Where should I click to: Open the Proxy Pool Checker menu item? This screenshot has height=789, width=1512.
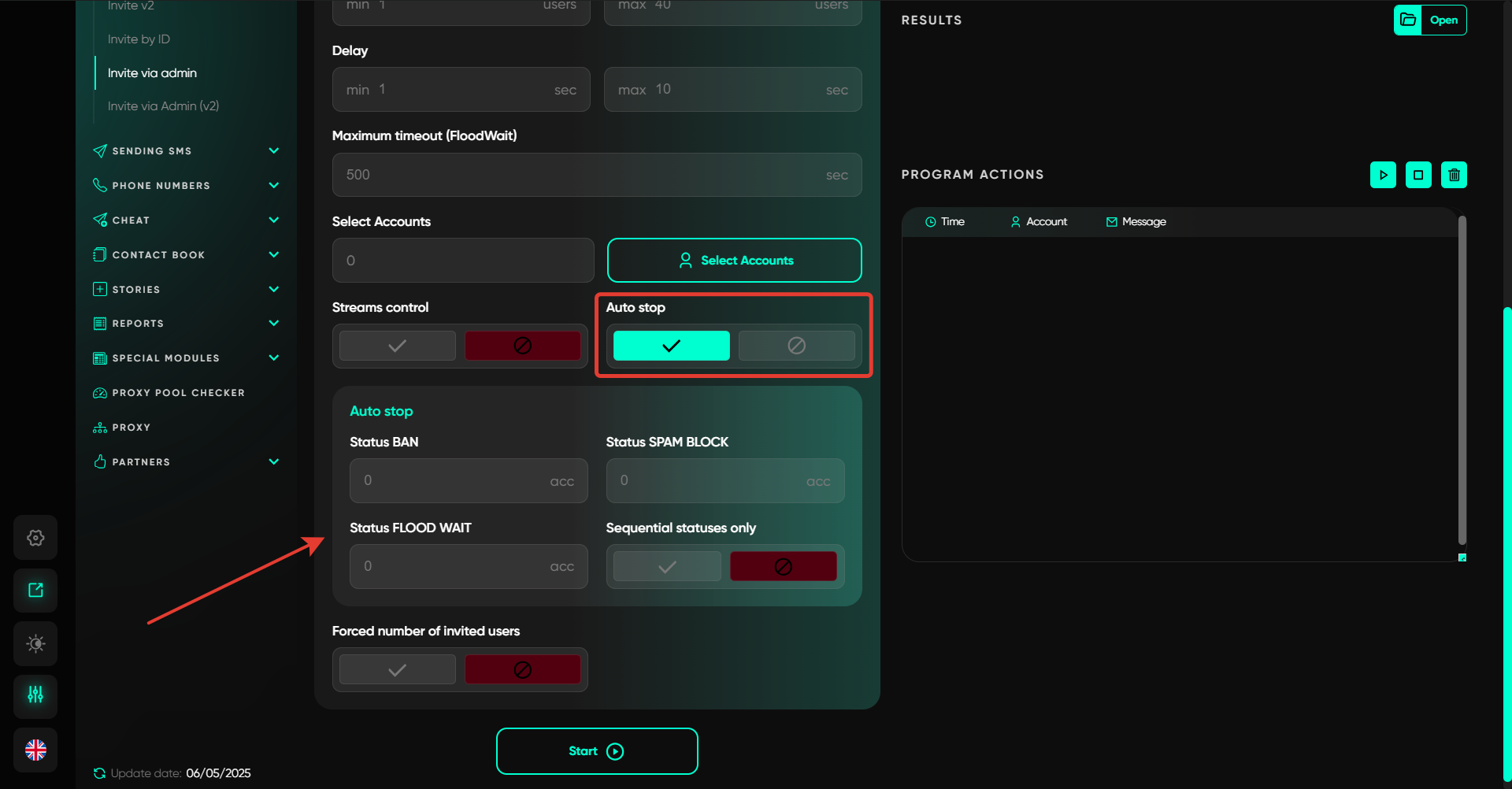178,393
